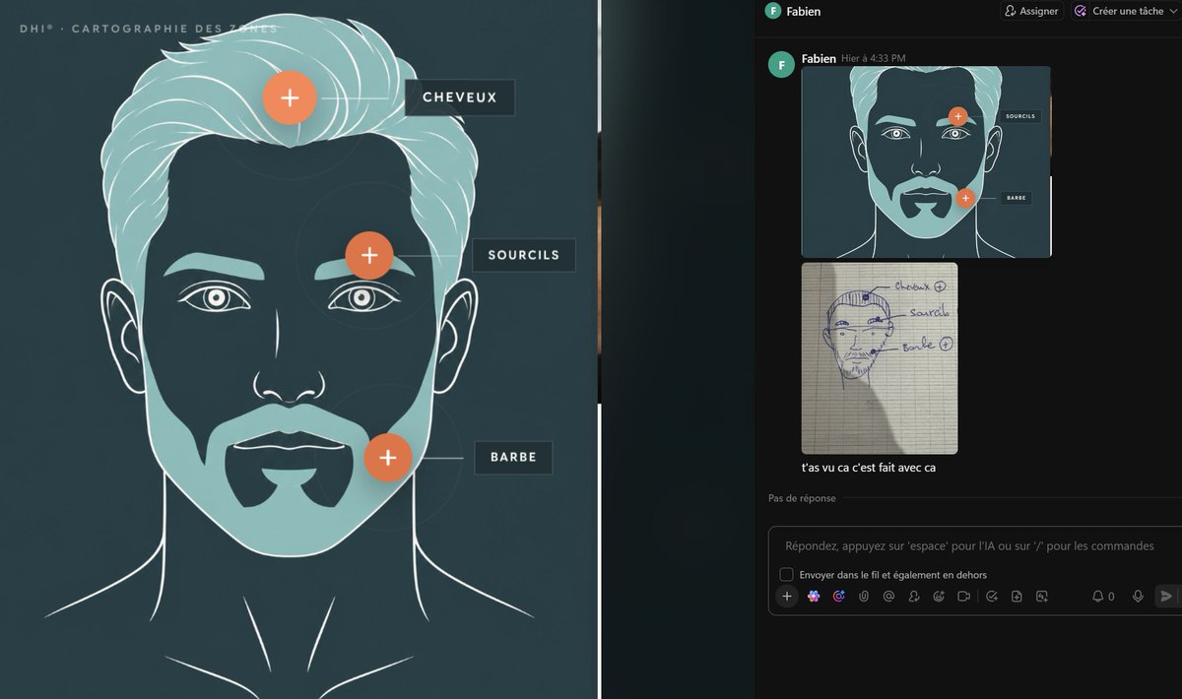The image size is (1182, 699).
Task: Enable 'Envoyer dans le fil et également en dehors'
Action: pos(786,575)
